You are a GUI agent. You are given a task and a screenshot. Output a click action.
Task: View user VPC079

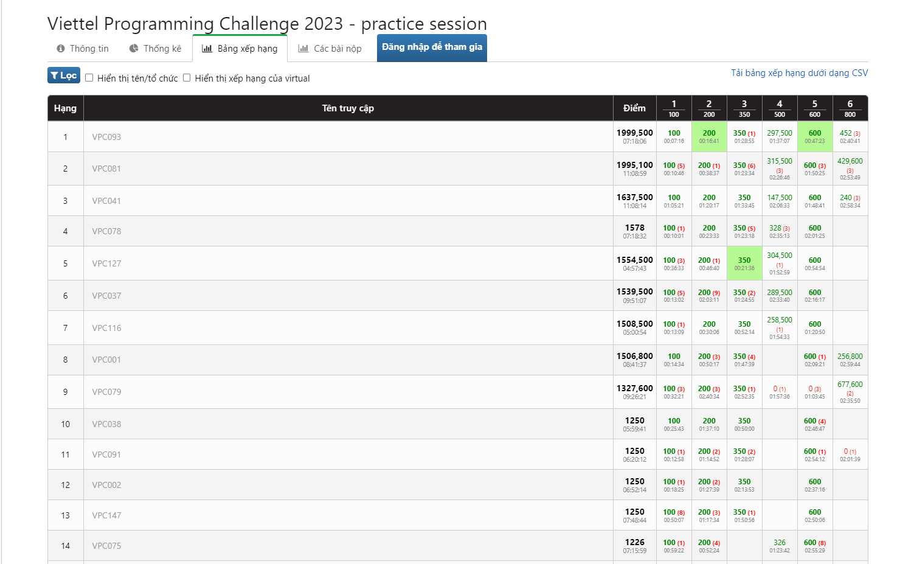click(x=106, y=392)
